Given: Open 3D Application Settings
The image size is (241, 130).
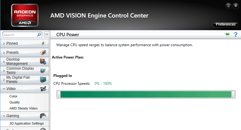Looking at the screenshot, I should click(26, 123).
